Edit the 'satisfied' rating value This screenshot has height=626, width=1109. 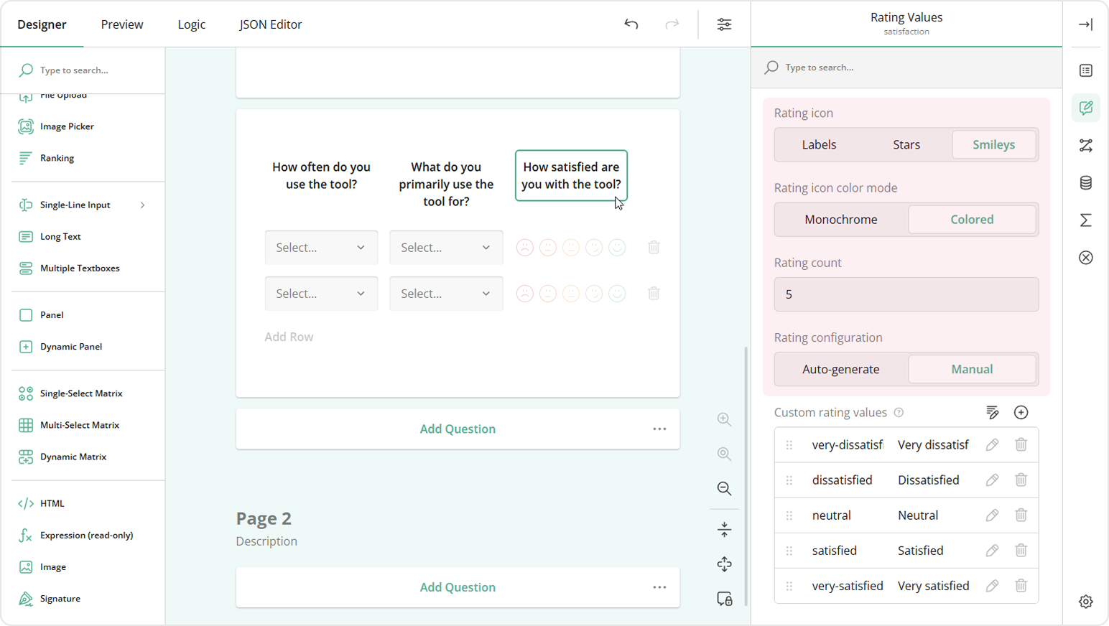pos(992,551)
